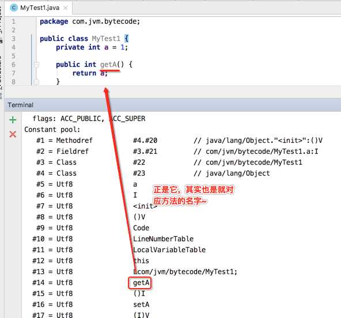Click line number 1 in the gutter
Viewport: 341px width, 318px height.
click(13, 21)
